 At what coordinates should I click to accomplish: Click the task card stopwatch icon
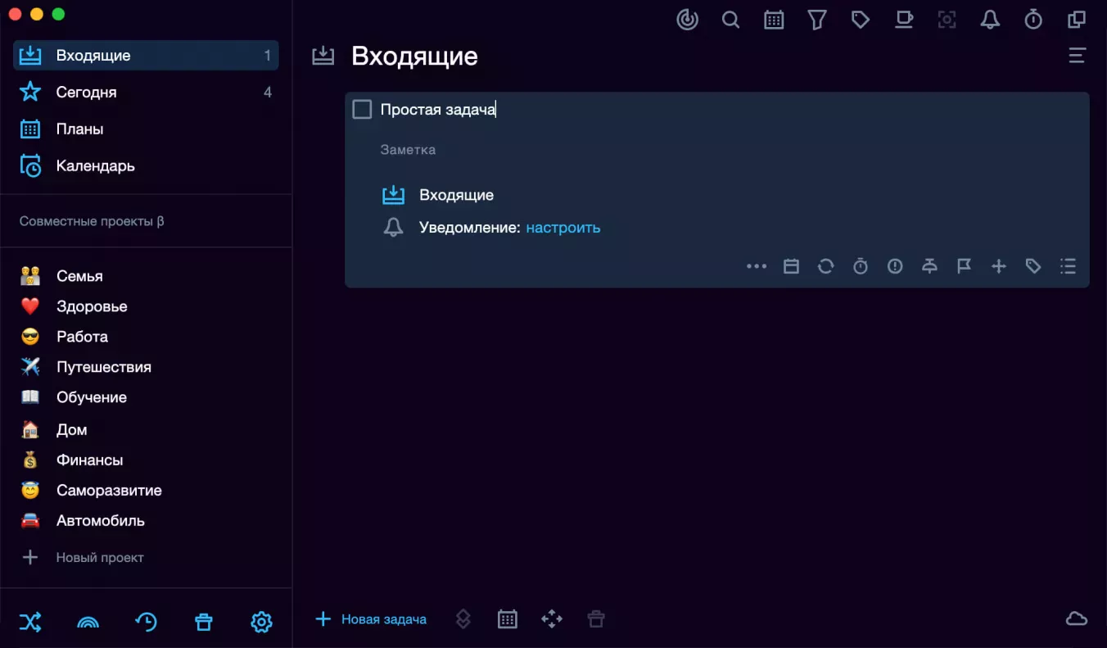(x=861, y=266)
